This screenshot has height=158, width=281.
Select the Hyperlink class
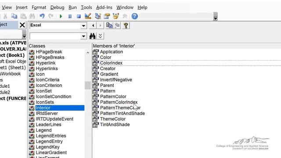coord(46,63)
